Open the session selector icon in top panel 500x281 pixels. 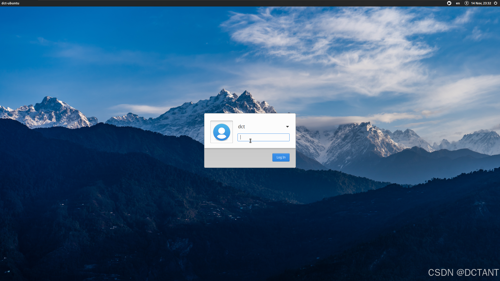point(449,3)
